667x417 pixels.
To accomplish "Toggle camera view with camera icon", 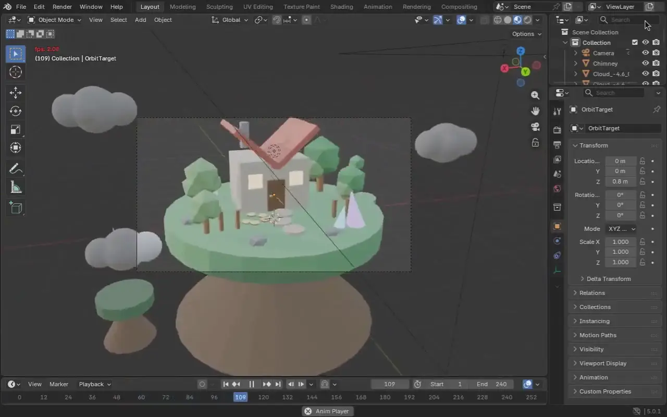I will pos(535,127).
